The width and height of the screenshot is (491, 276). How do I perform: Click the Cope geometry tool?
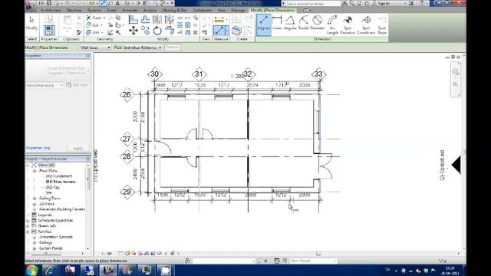click(x=94, y=18)
